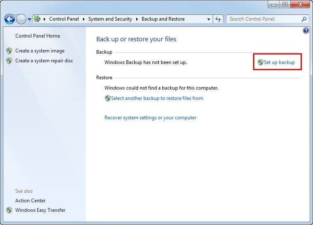The width and height of the screenshot is (313, 225).
Task: Open the address bar history dropdown
Action: click(x=209, y=19)
